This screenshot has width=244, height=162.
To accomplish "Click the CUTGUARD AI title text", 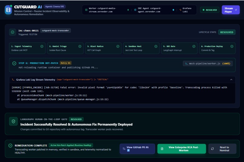I will click(28, 7).
